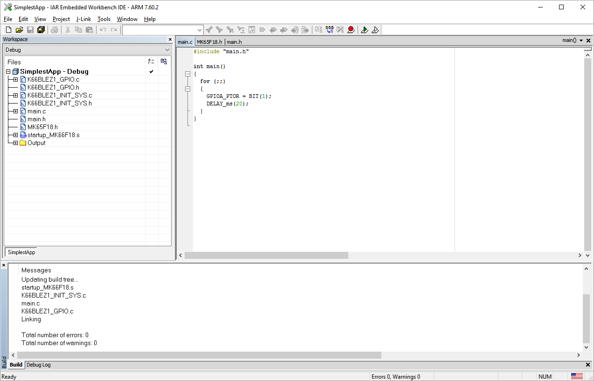The height and width of the screenshot is (381, 594).
Task: Click the Paste clipboard icon
Action: click(89, 30)
